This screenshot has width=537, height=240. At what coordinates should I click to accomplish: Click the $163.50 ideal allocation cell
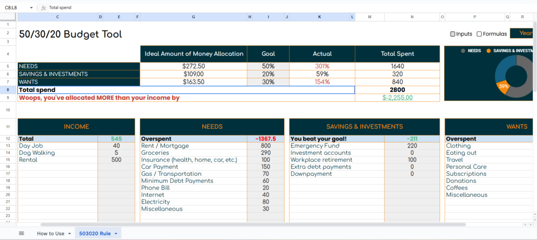point(194,82)
